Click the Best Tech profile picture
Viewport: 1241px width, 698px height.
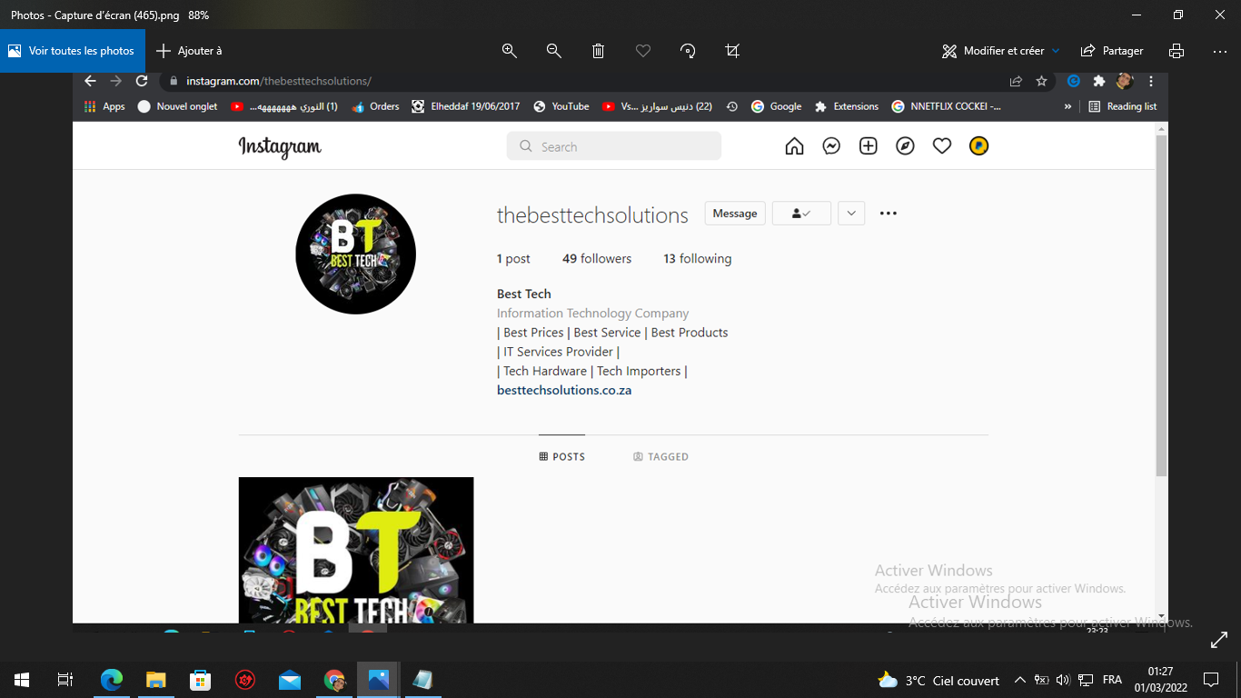point(356,254)
